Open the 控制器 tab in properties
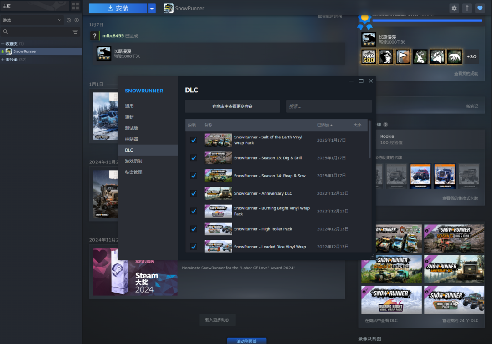Screen dimensions: 492x344 131,139
